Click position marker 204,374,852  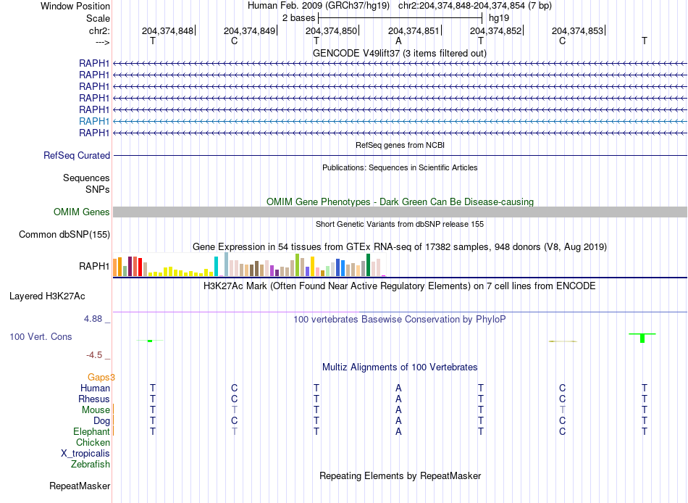point(496,30)
